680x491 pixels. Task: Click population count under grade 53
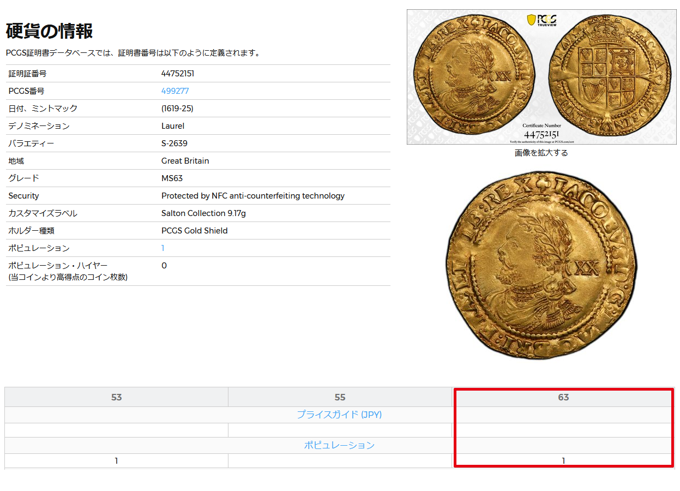[x=116, y=461]
